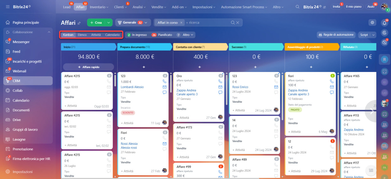Open the Rossi Enrico contact link

[240, 87]
